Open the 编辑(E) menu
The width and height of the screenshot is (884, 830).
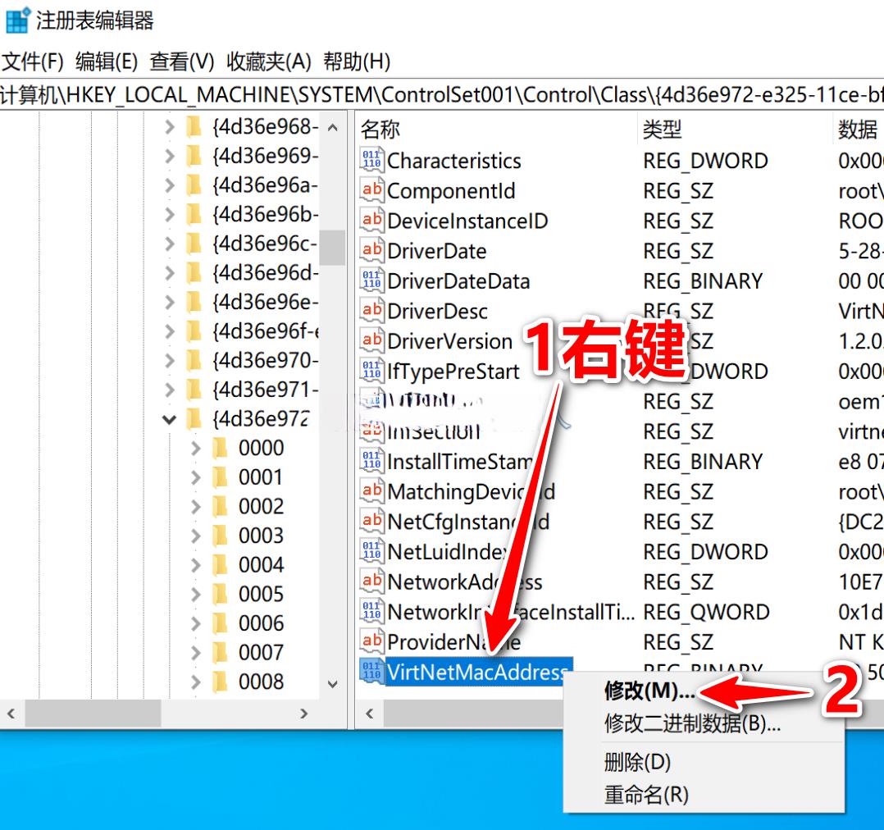107,62
